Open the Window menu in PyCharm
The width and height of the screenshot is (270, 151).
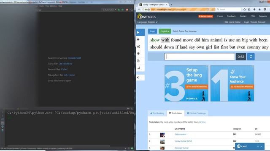54,6
